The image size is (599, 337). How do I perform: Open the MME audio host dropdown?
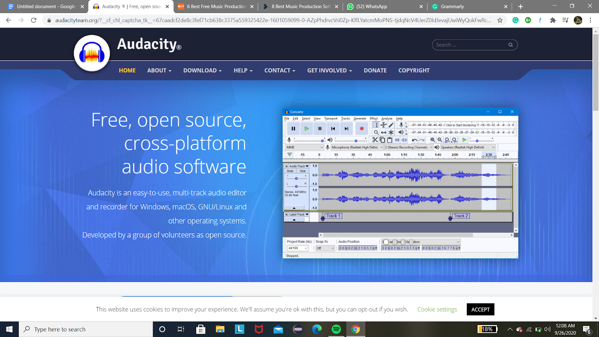[304, 148]
